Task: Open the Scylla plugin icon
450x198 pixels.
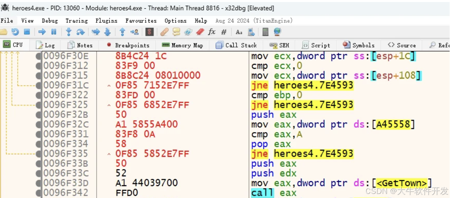Action: click(x=149, y=32)
